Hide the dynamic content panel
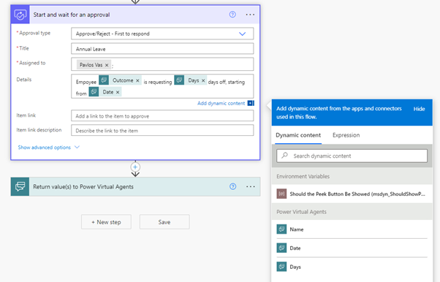This screenshot has width=440, height=282. tap(419, 109)
